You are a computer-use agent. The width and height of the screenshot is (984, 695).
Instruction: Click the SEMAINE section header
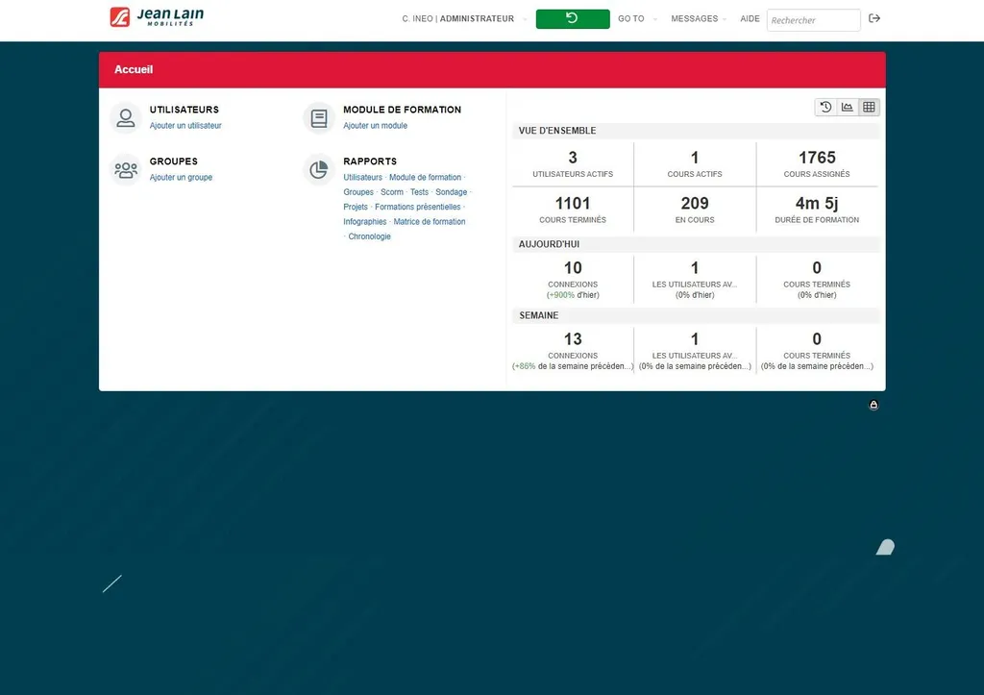point(696,315)
